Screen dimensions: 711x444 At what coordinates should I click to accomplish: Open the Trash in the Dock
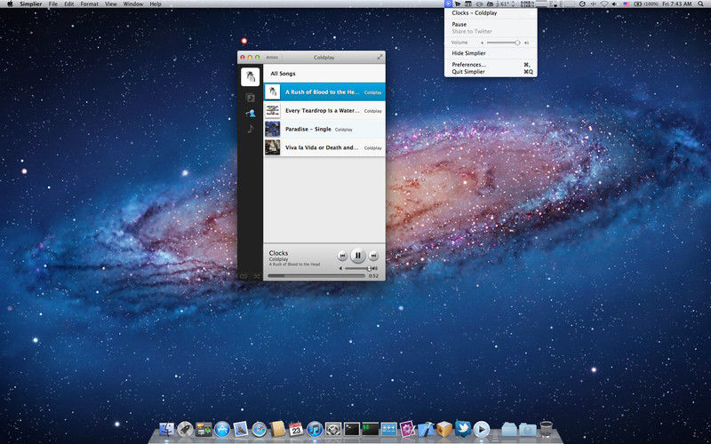click(x=547, y=429)
